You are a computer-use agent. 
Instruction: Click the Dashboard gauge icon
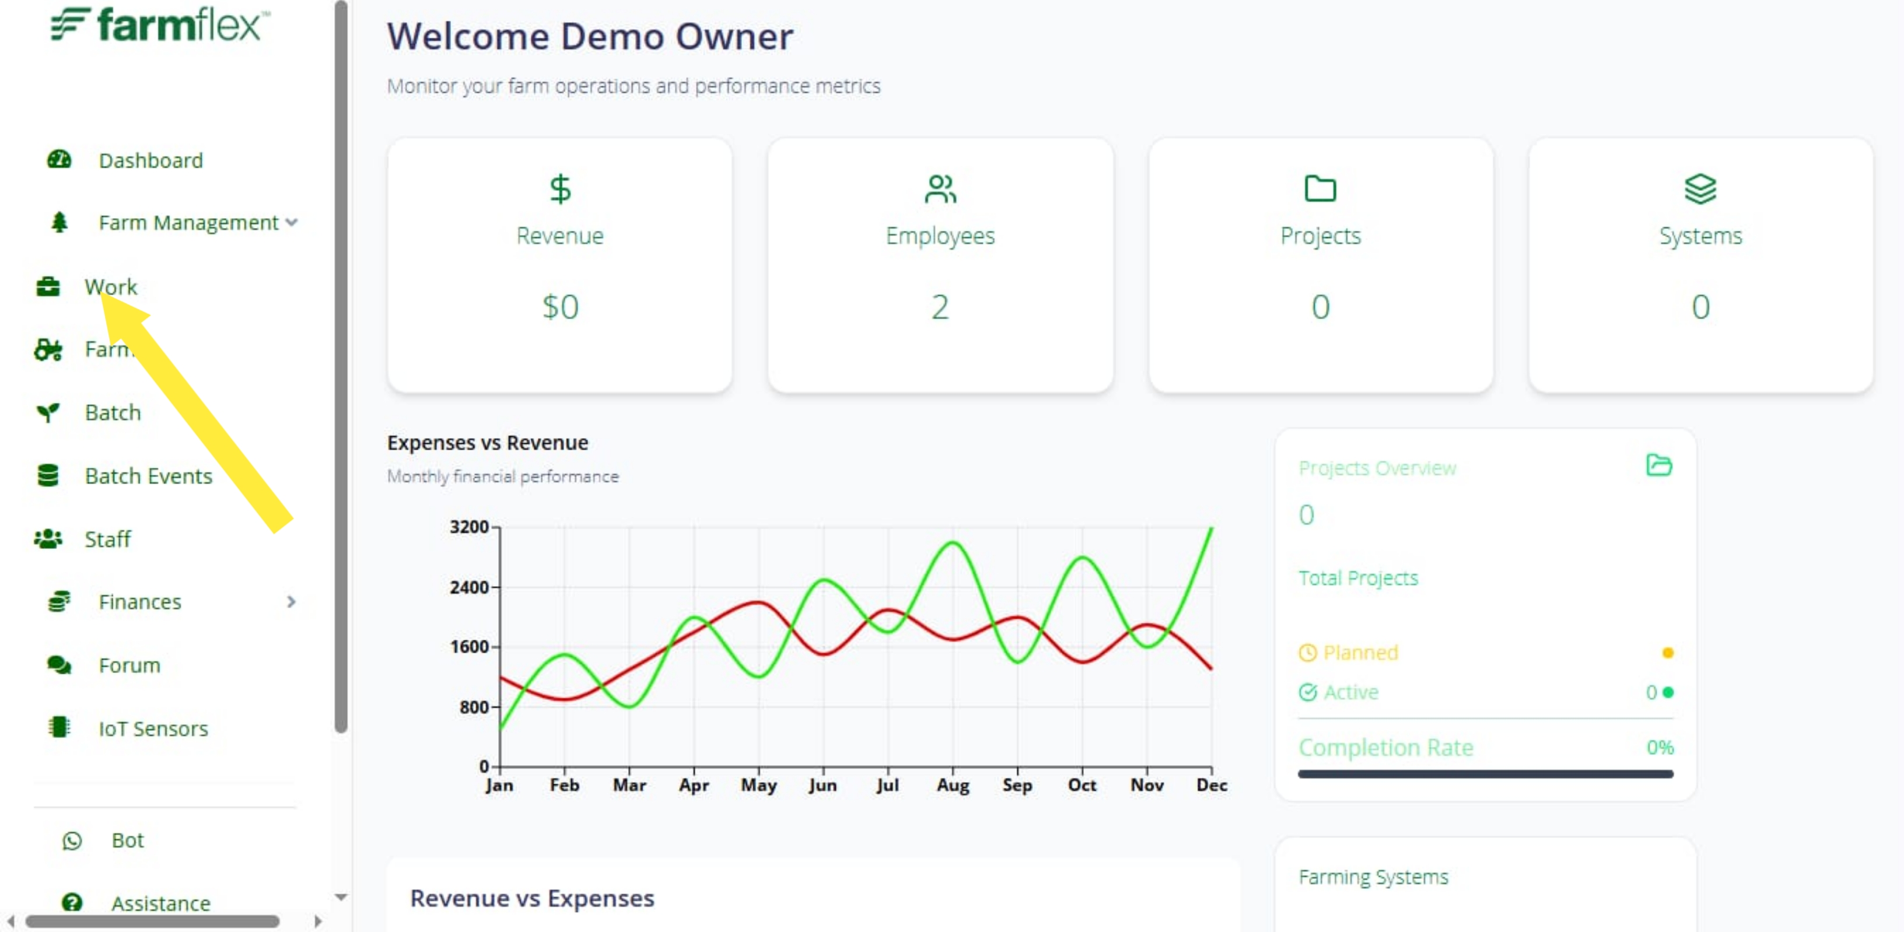(59, 160)
